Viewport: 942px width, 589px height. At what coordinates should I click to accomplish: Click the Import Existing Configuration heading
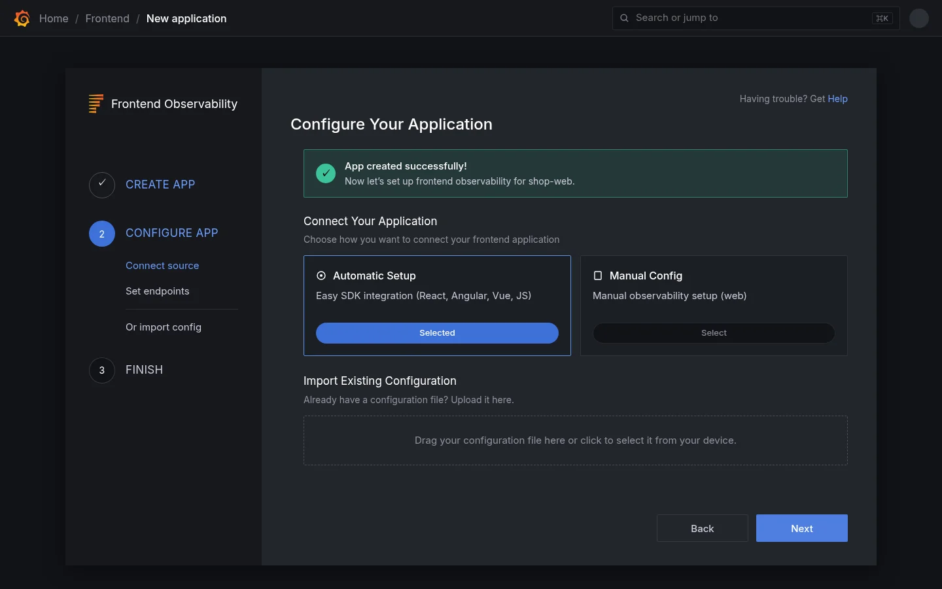click(x=380, y=381)
